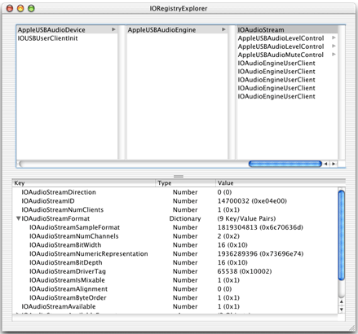Click the value 1819304813 (0x6c70636d)

(x=260, y=227)
